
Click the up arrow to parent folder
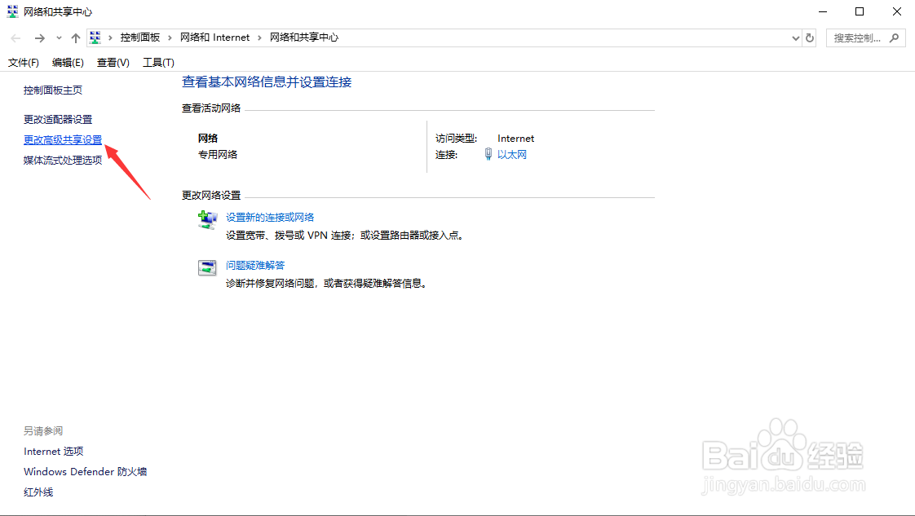pyautogui.click(x=74, y=37)
